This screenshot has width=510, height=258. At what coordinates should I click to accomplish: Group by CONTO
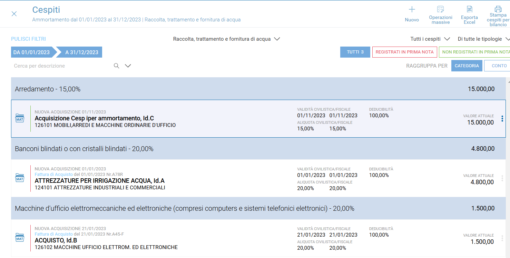(x=497, y=66)
